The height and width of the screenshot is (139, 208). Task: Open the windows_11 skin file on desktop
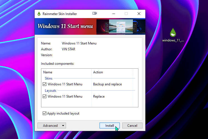coord(173,35)
